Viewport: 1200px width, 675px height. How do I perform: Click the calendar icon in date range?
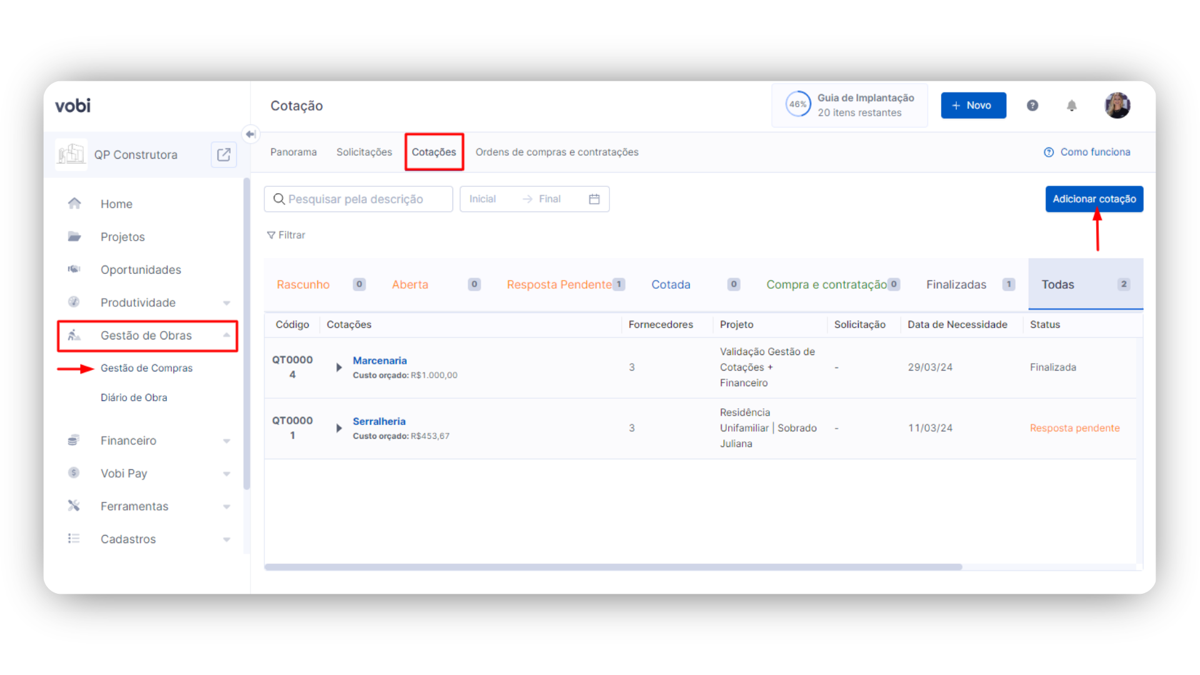[x=594, y=199]
